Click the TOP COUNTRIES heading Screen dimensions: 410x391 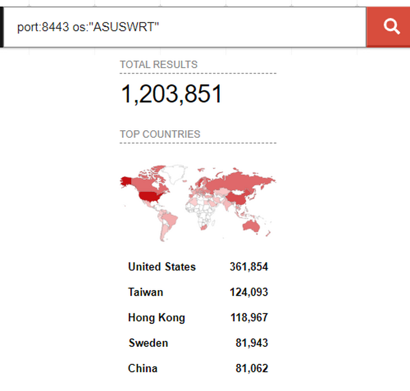tap(160, 134)
